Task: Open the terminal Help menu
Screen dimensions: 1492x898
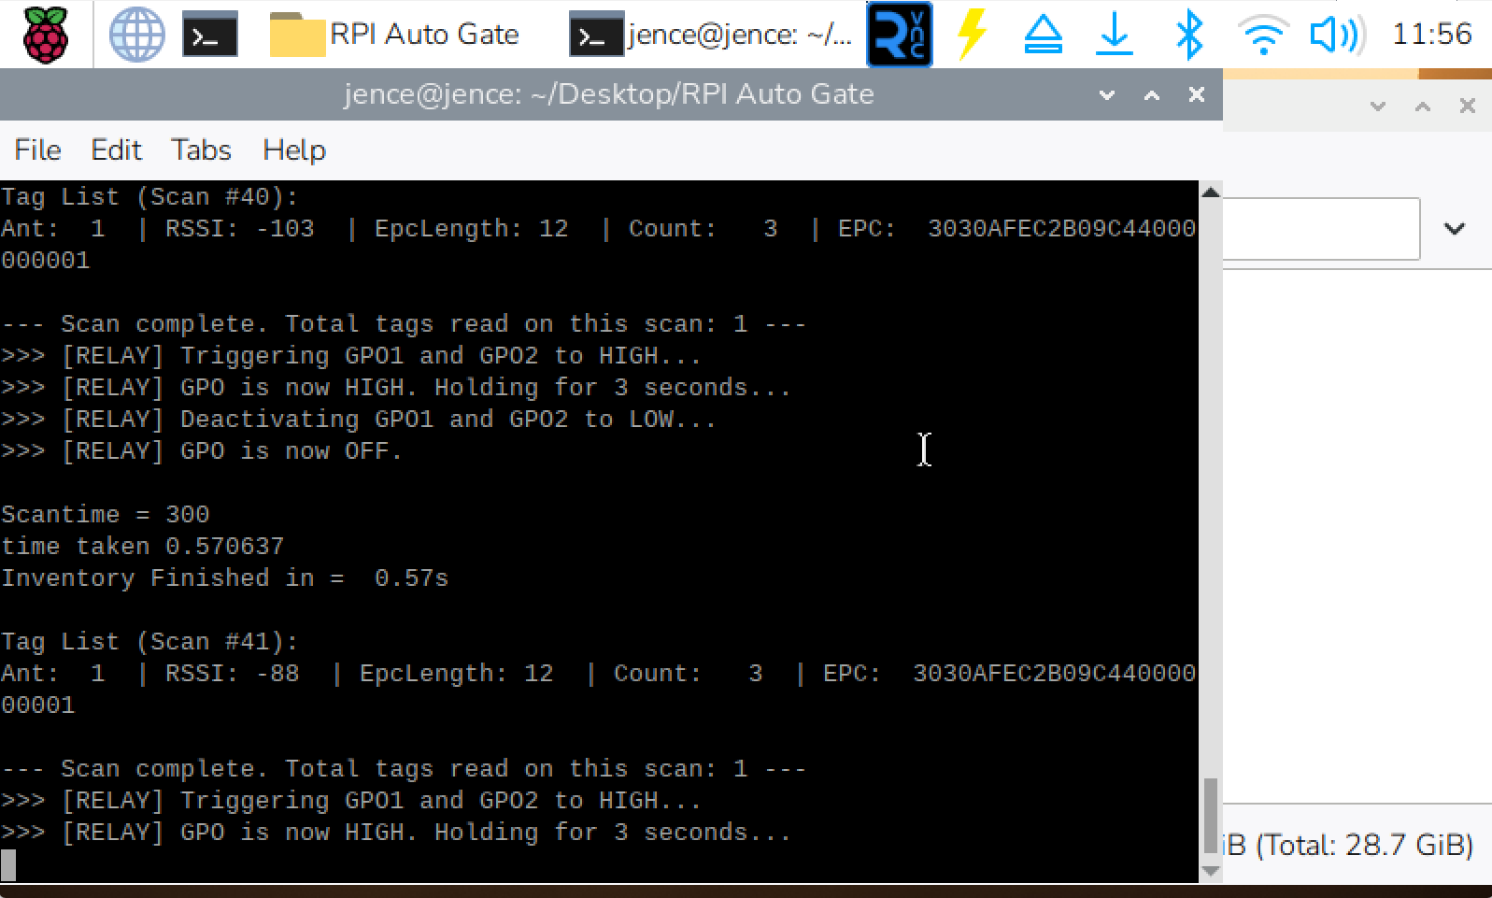Action: [x=294, y=150]
